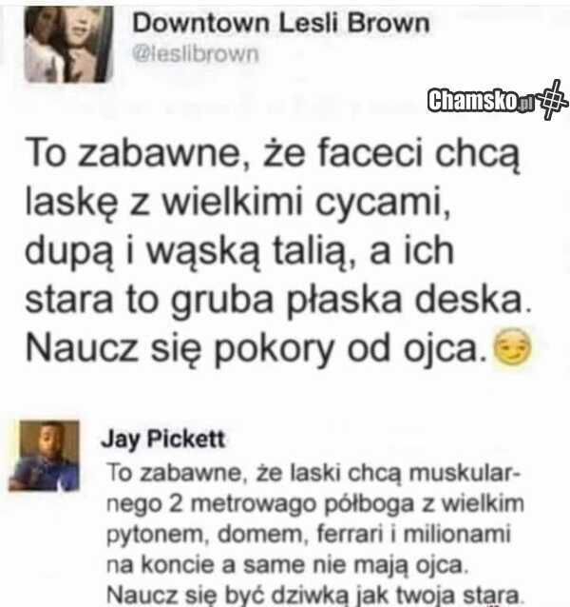Click the word 'muskular-' in the reply
The height and width of the screenshot is (607, 570).
[465, 473]
